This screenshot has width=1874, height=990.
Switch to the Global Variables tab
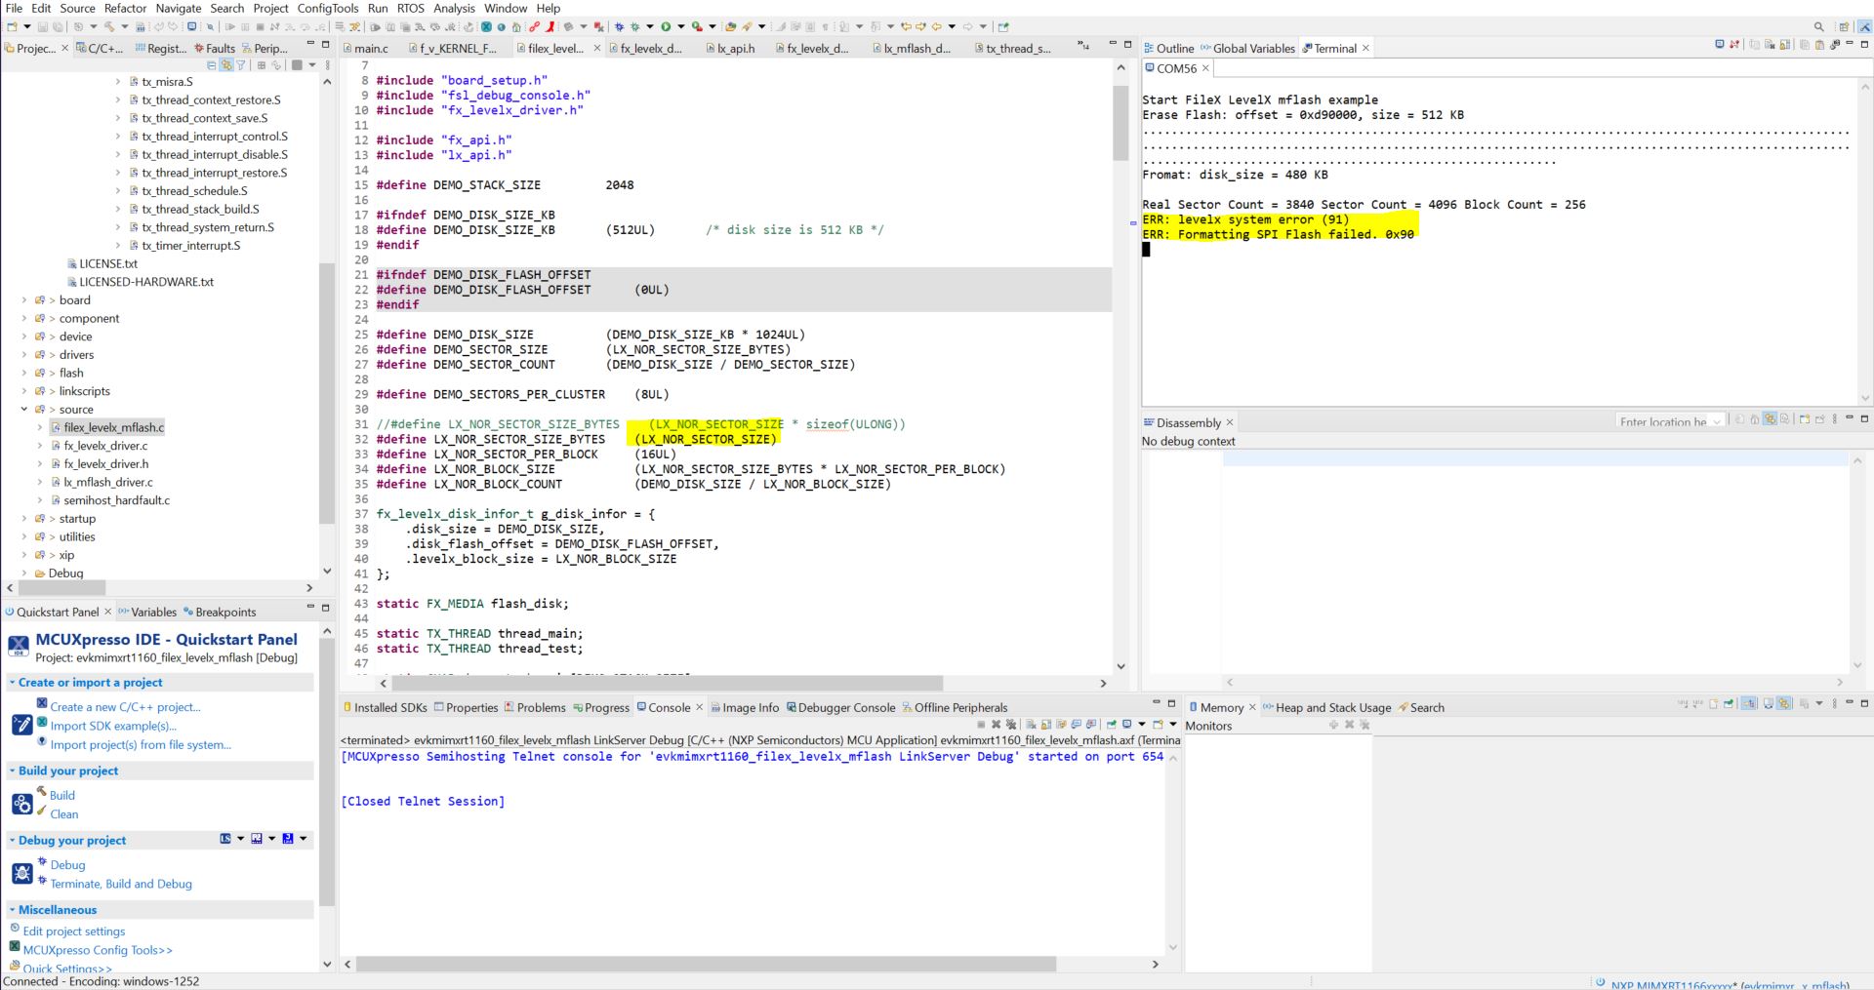click(x=1248, y=48)
